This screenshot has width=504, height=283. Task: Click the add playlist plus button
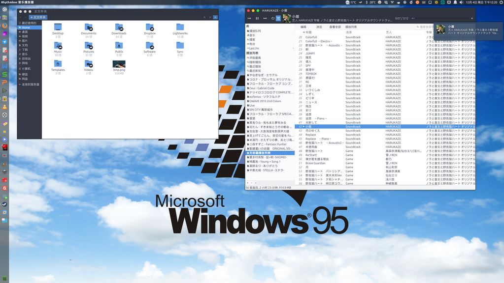tap(248, 182)
